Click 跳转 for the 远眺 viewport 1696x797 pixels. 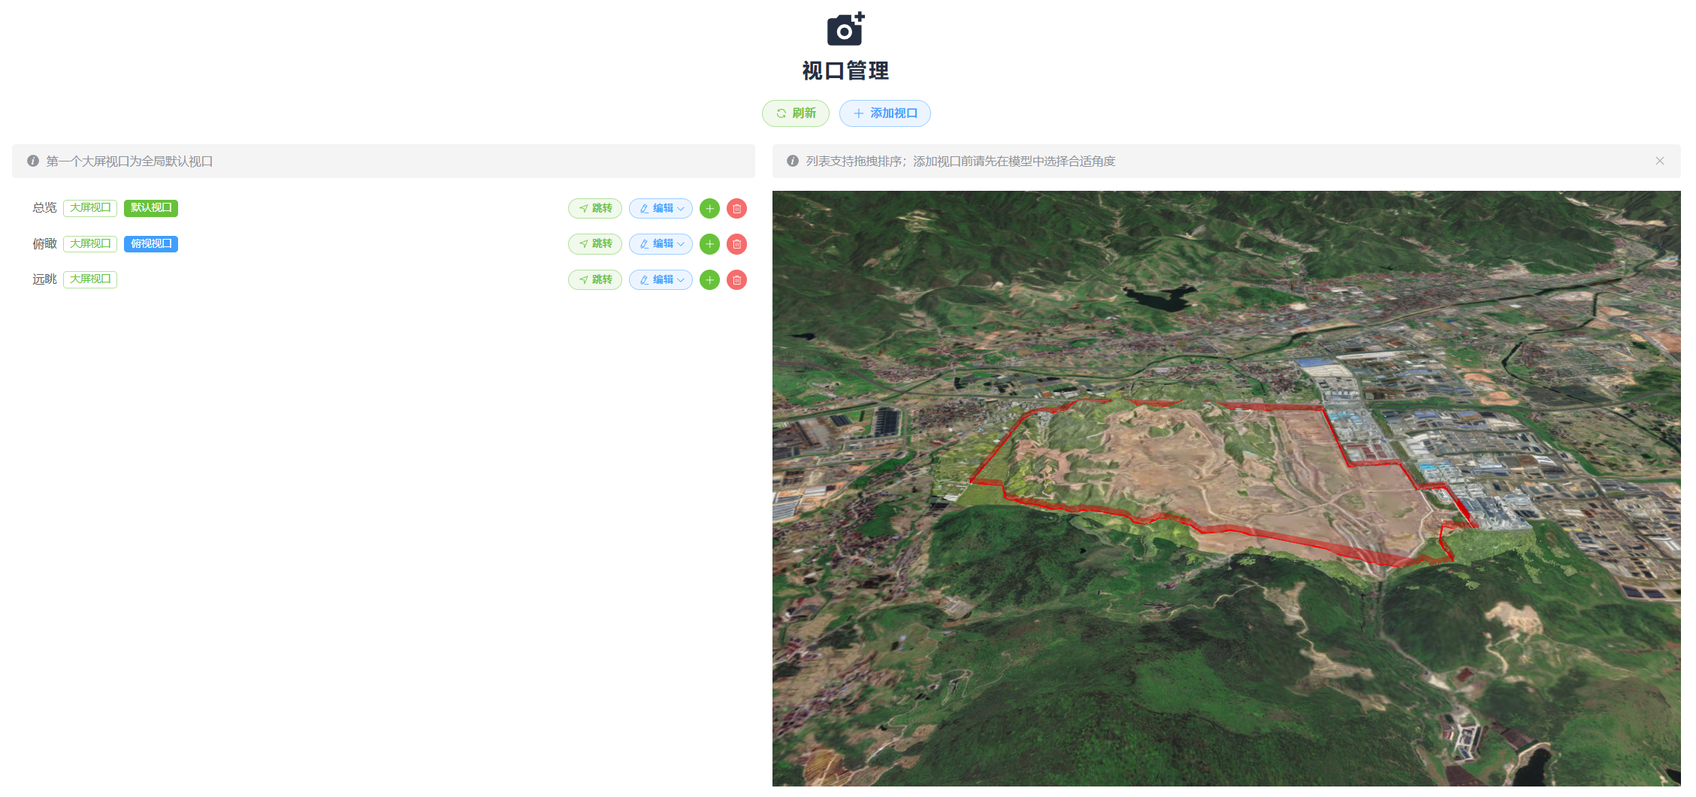594,280
